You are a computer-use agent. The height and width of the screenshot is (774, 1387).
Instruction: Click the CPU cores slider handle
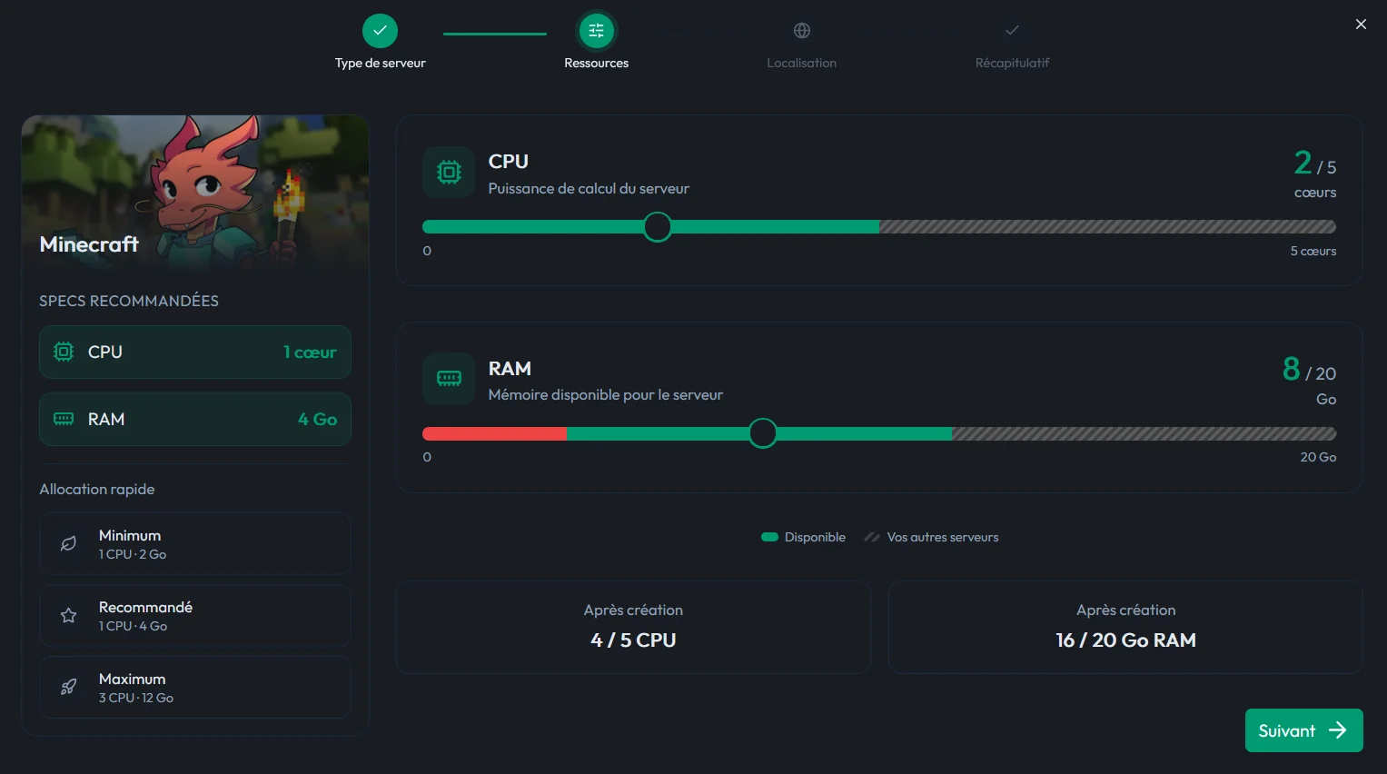click(x=657, y=226)
